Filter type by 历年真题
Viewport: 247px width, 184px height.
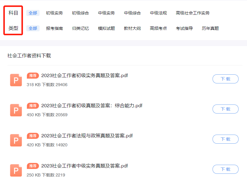(x=210, y=28)
